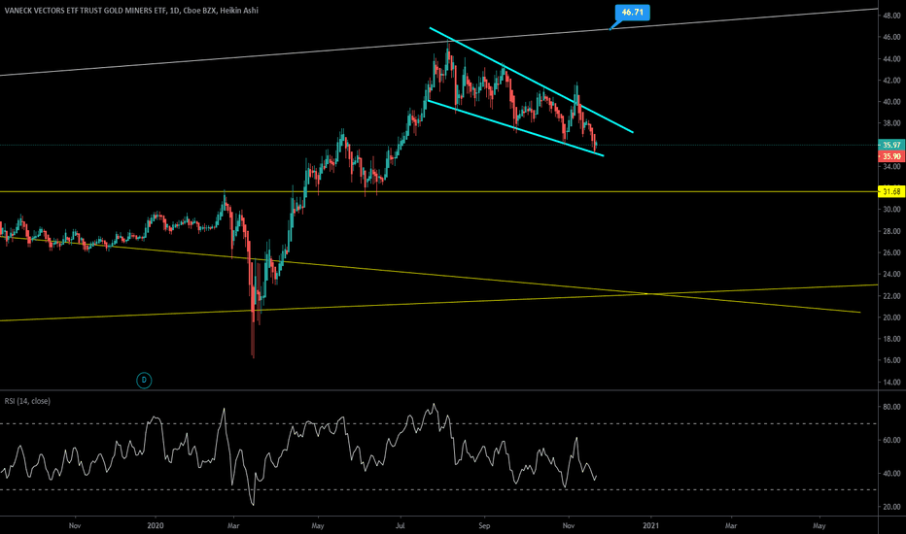Click the 'Mar' label after 2020
Screen dimensions: 906x534
(233, 525)
